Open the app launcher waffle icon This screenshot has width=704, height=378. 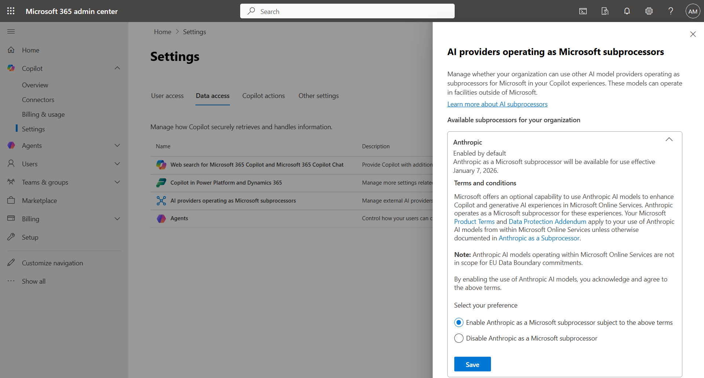point(11,11)
